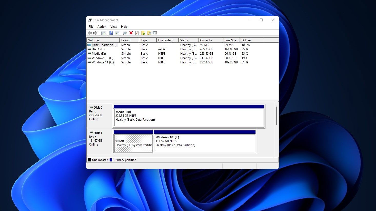Sort by the File System column header
This screenshot has width=376, height=211.
(167, 40)
